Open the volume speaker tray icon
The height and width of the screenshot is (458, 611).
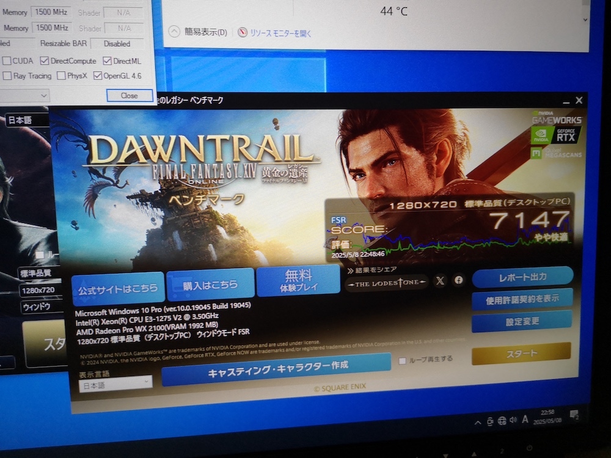(513, 420)
